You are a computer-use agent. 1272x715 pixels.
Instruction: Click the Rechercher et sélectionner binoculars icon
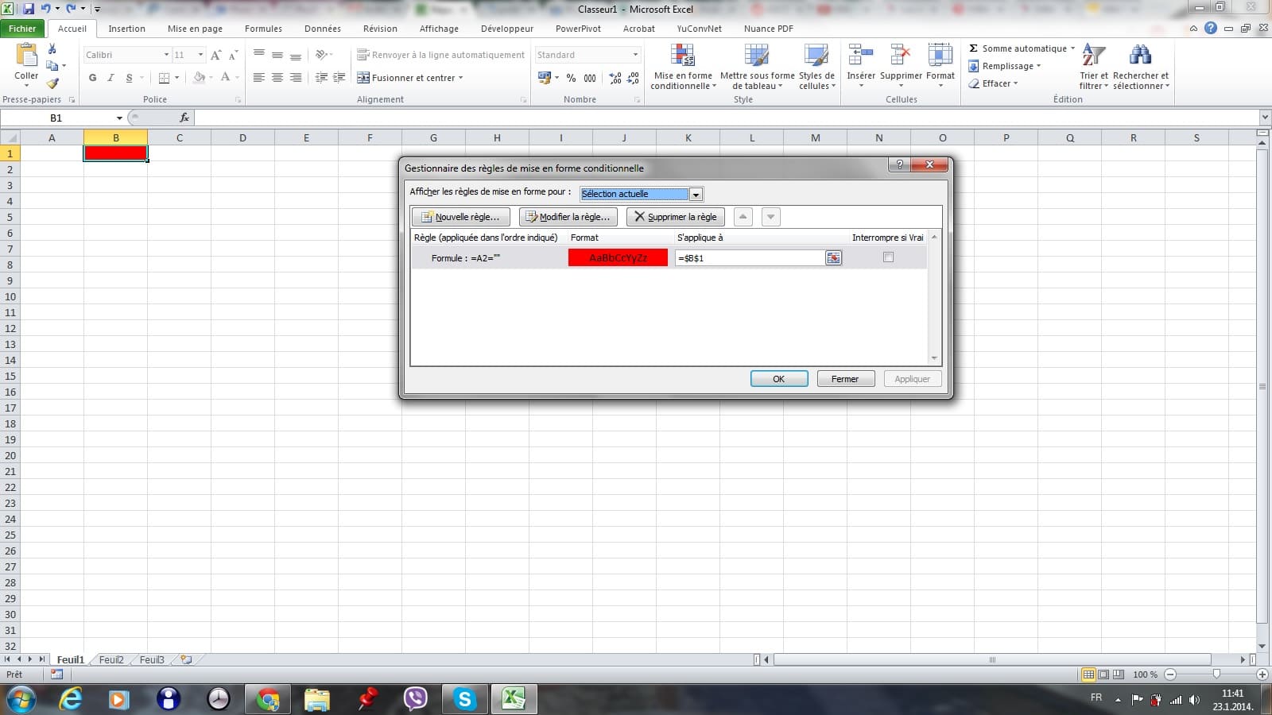click(x=1140, y=56)
